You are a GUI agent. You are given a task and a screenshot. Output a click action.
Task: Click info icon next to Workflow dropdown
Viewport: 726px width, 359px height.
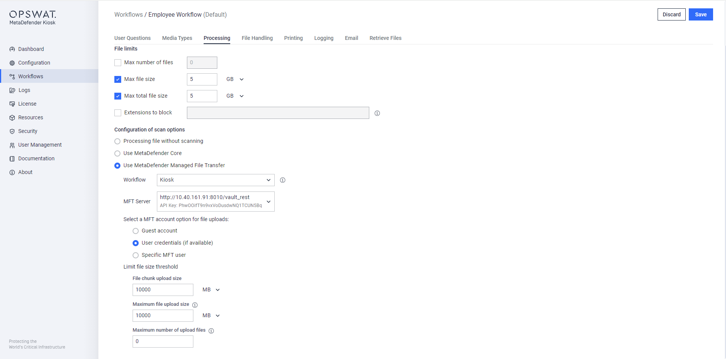coord(283,180)
